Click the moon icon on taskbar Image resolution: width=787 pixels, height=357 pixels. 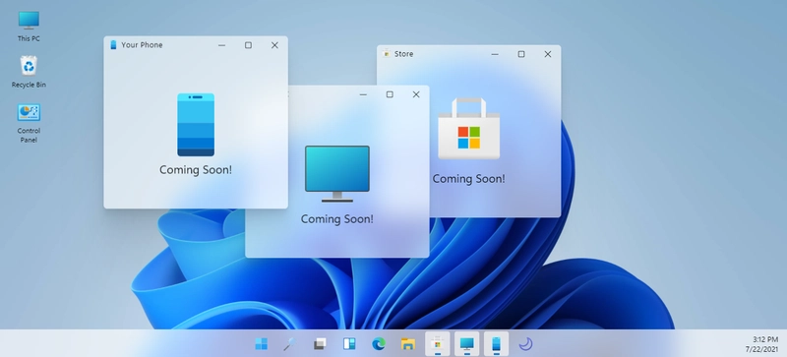(525, 344)
